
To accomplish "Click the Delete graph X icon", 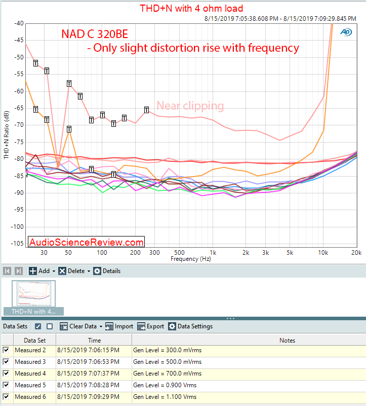I will coord(62,271).
